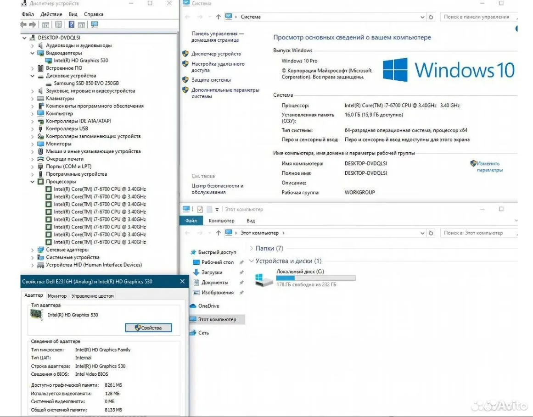This screenshot has width=533, height=417.
Task: Open Настройка удаленного доступа link
Action: click(x=218, y=67)
